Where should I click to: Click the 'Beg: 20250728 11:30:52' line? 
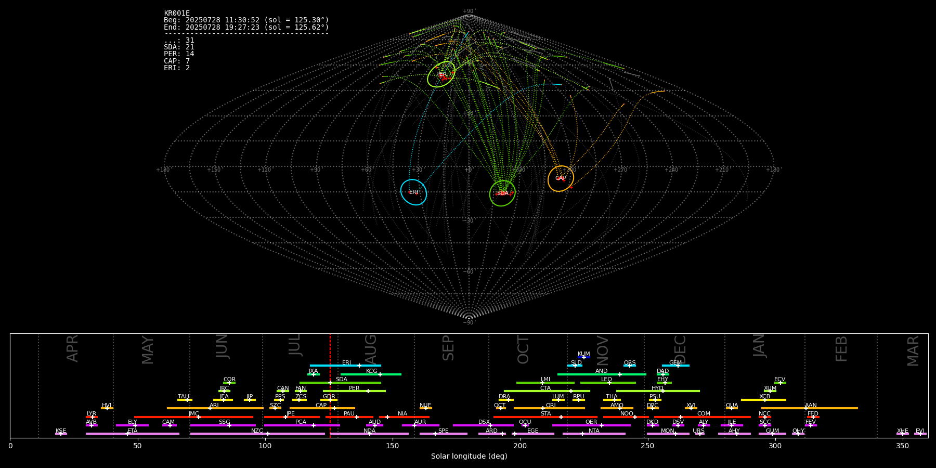[246, 20]
